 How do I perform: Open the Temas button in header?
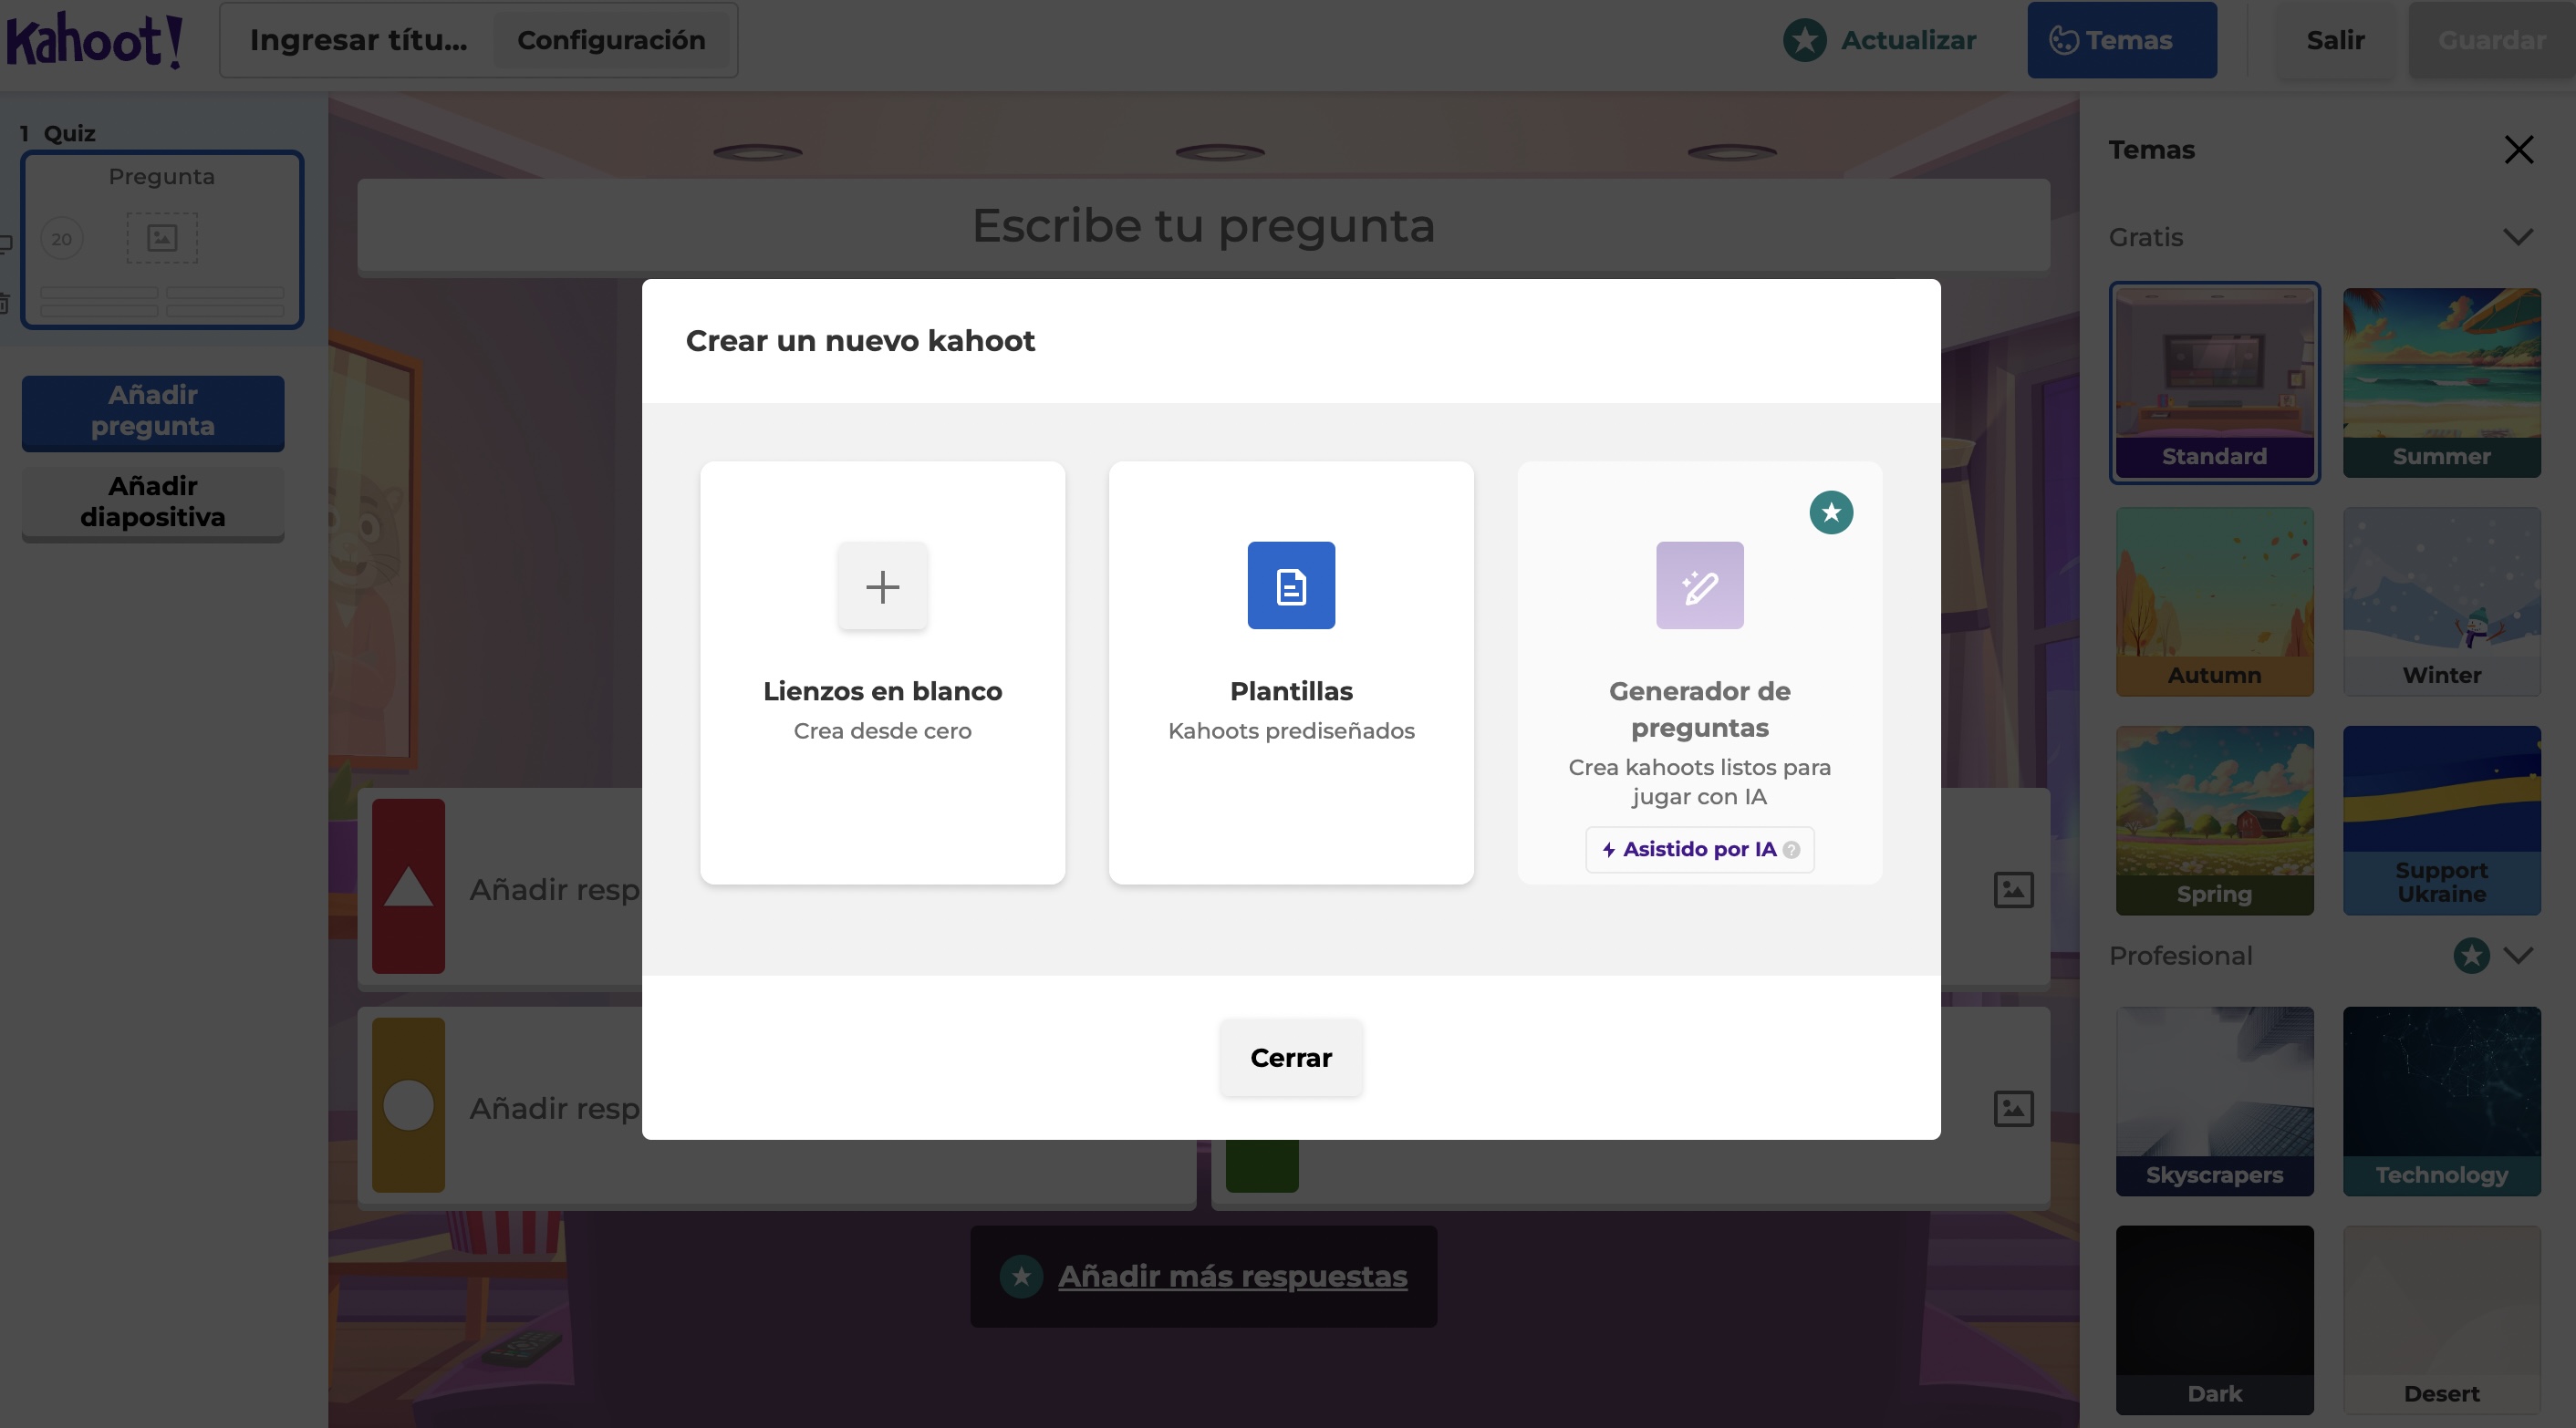tap(2121, 40)
